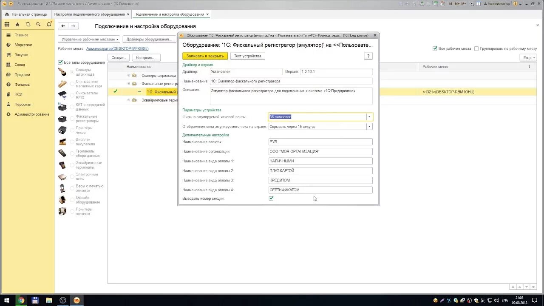Open File Explorer from taskbar
This screenshot has width=544, height=306.
tap(49, 300)
